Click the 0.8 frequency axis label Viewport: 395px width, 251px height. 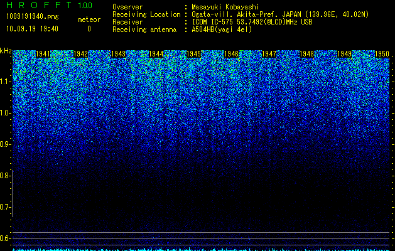5,176
